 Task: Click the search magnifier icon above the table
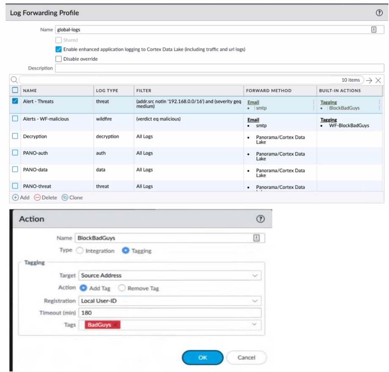tap(14, 80)
